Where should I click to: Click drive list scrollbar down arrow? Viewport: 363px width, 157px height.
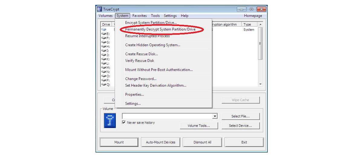(x=260, y=84)
